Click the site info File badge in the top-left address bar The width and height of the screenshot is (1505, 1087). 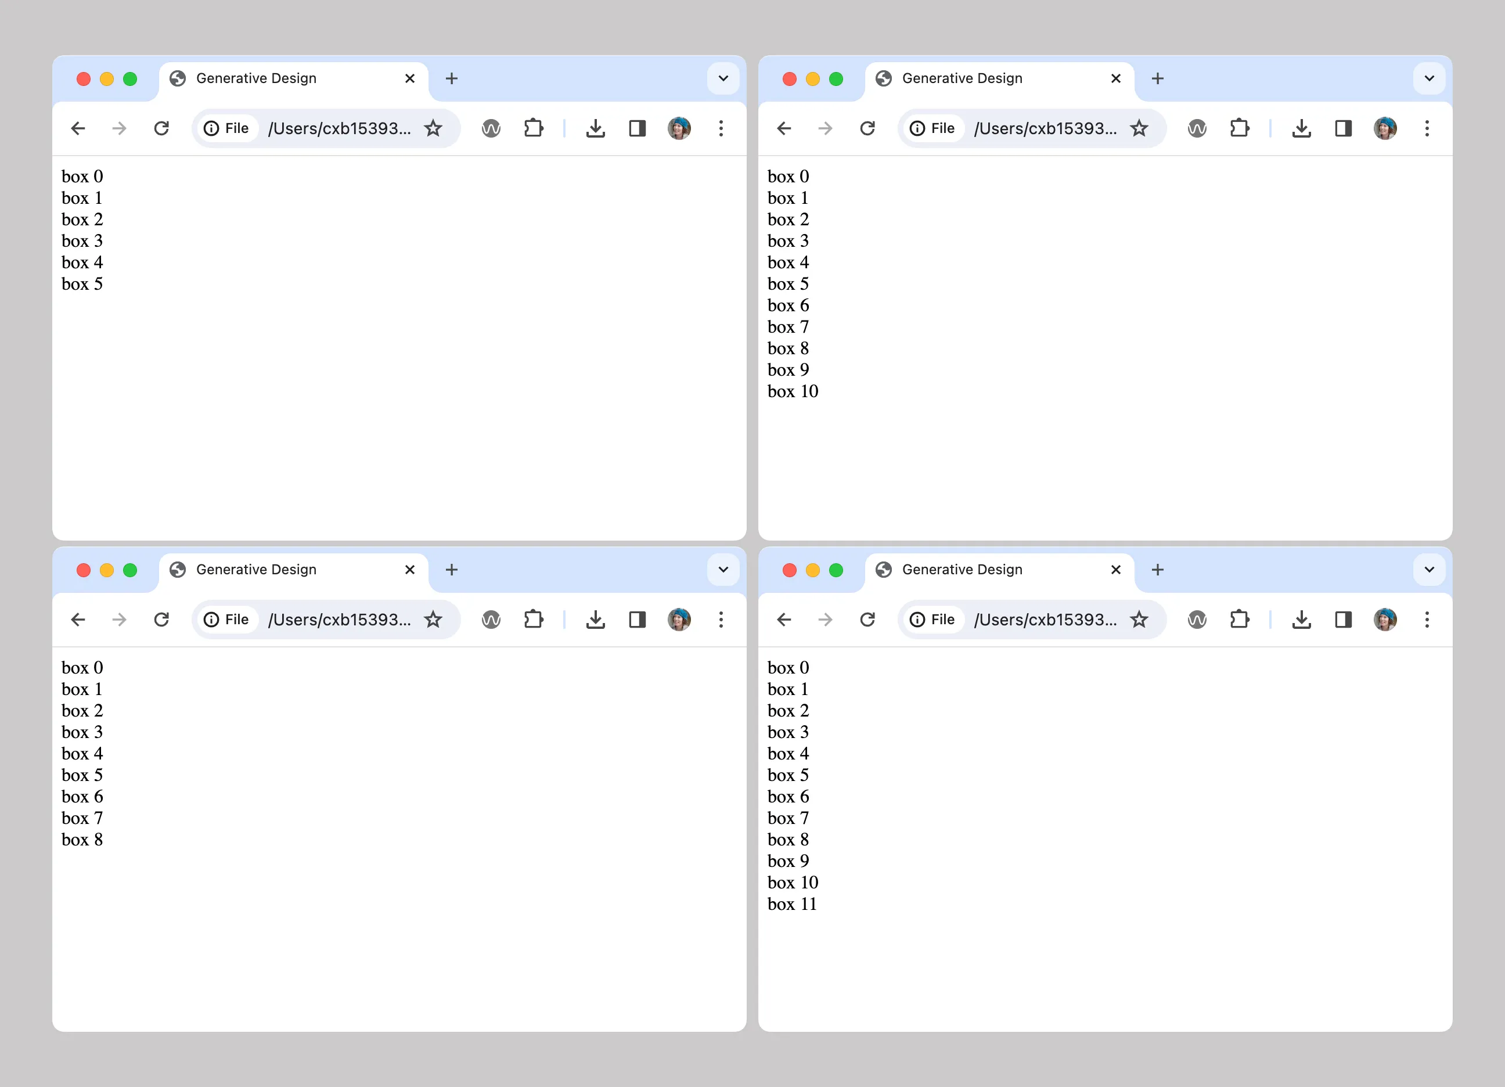tap(226, 128)
